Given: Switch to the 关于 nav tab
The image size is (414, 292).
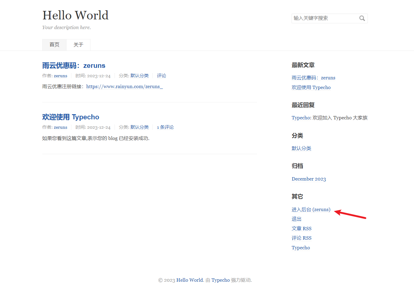Looking at the screenshot, I should tap(78, 45).
